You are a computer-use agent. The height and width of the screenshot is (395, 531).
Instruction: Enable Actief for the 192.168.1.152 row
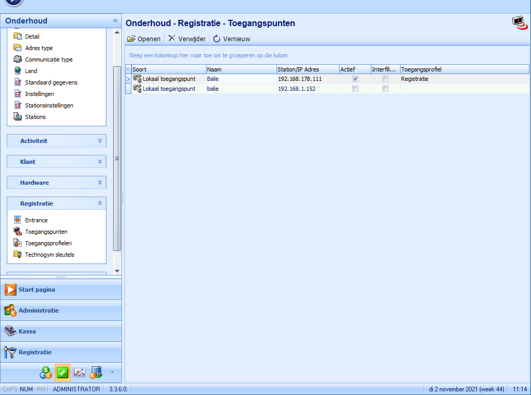355,89
